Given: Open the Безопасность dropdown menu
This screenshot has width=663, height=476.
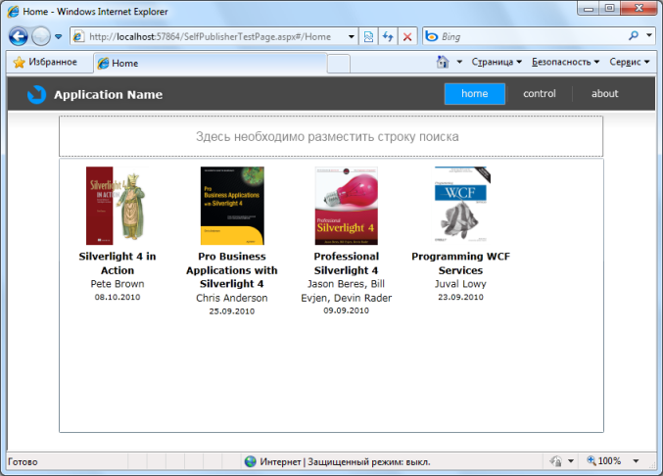Looking at the screenshot, I should 565,62.
